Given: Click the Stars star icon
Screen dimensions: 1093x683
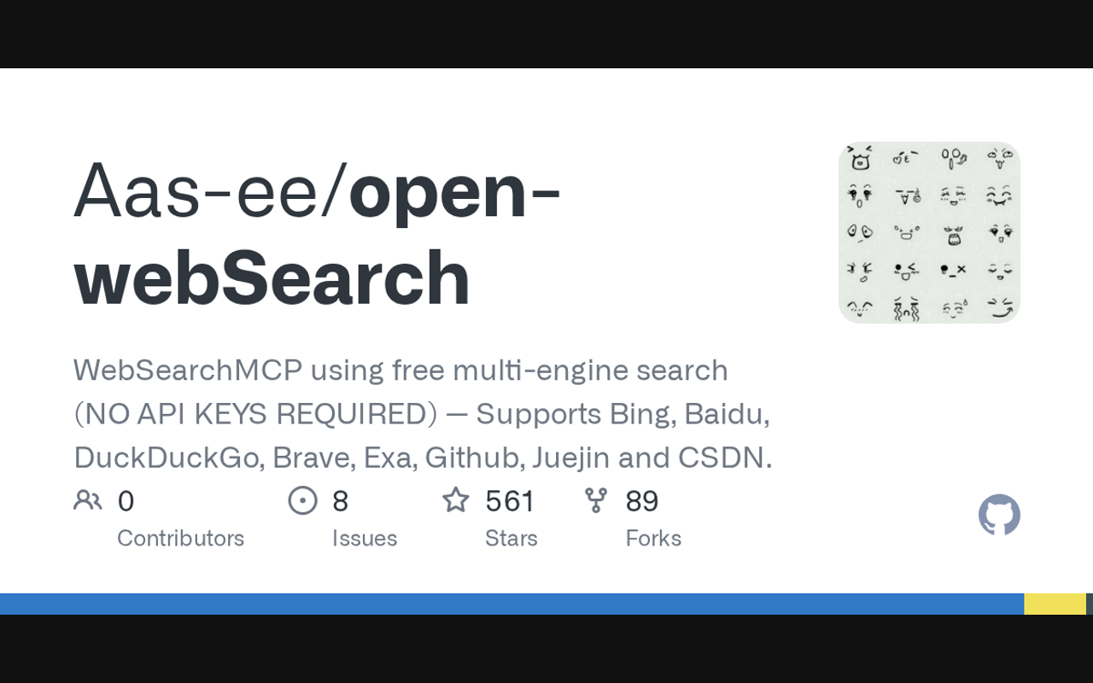Looking at the screenshot, I should 456,500.
